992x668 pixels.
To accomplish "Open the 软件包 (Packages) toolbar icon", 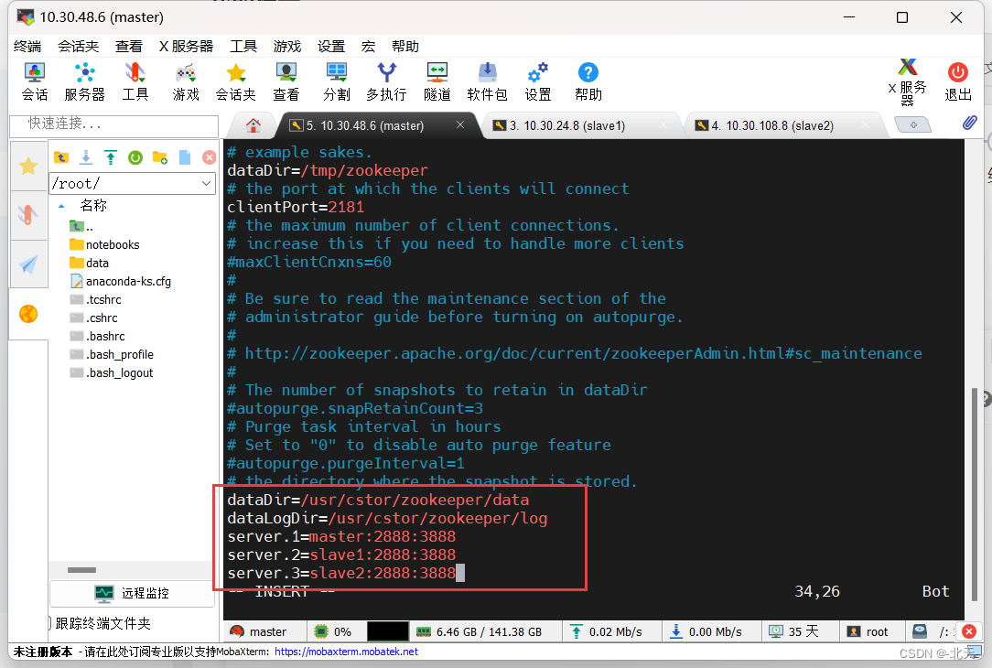I will [487, 81].
